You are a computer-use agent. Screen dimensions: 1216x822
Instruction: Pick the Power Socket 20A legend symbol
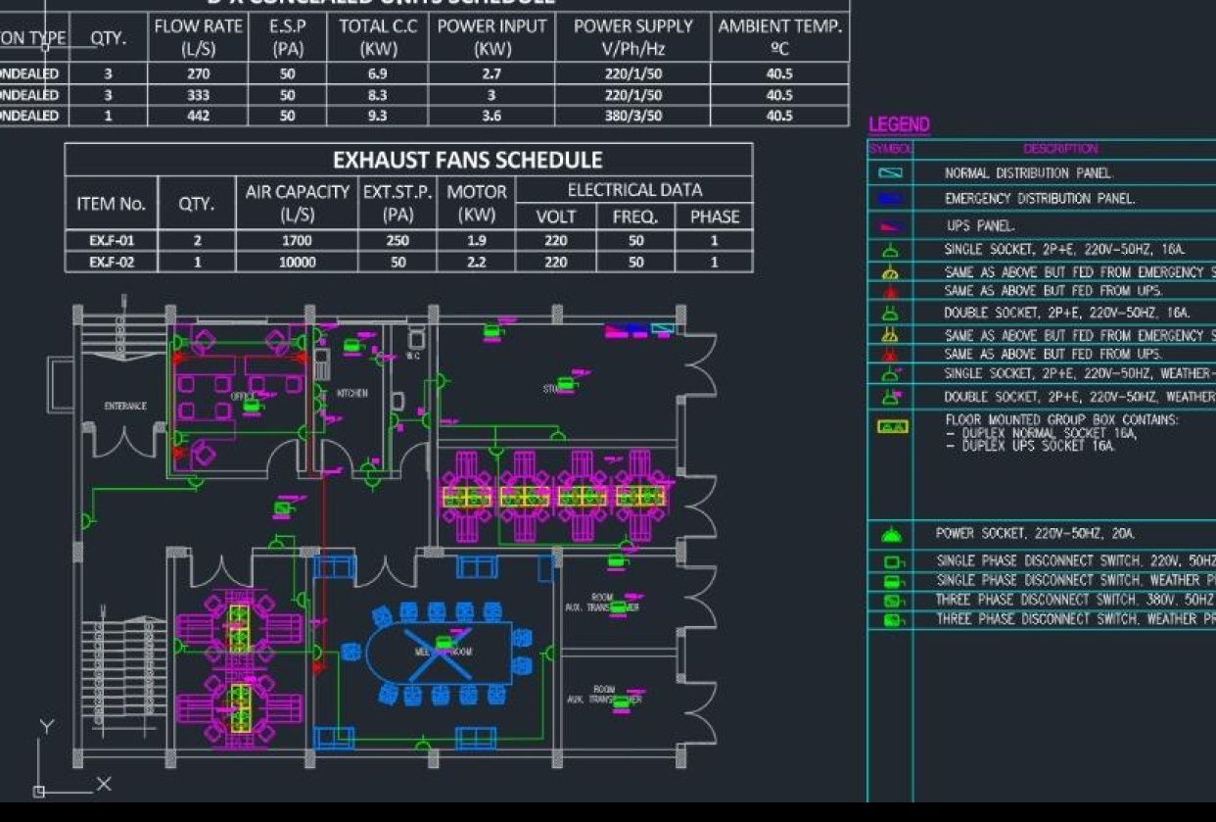point(890,535)
